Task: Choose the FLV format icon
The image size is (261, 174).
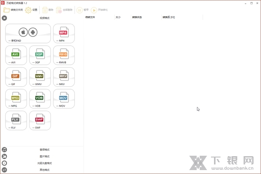Action: click(x=16, y=120)
